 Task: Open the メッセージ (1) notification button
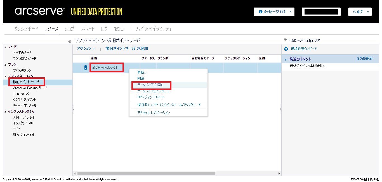[274, 12]
